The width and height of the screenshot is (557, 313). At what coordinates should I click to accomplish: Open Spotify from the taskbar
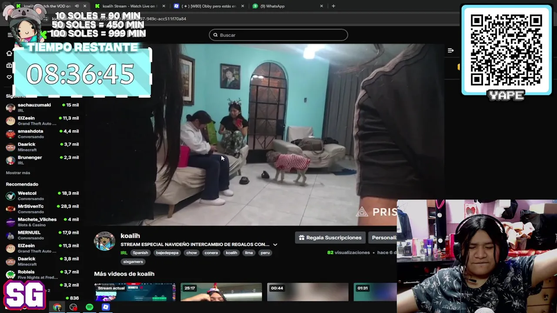(x=89, y=307)
